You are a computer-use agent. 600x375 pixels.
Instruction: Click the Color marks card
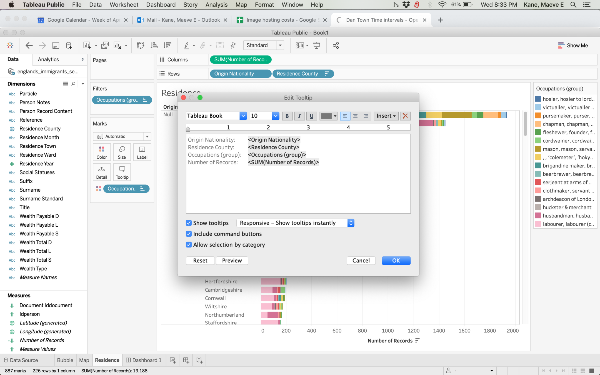[x=102, y=152]
